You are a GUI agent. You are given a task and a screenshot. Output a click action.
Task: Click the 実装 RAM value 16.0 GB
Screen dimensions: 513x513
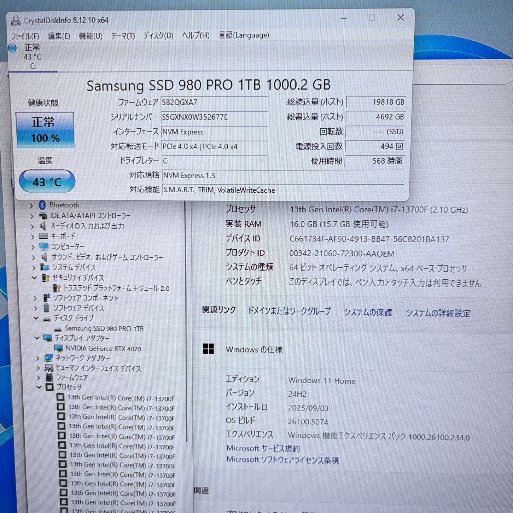coord(339,224)
